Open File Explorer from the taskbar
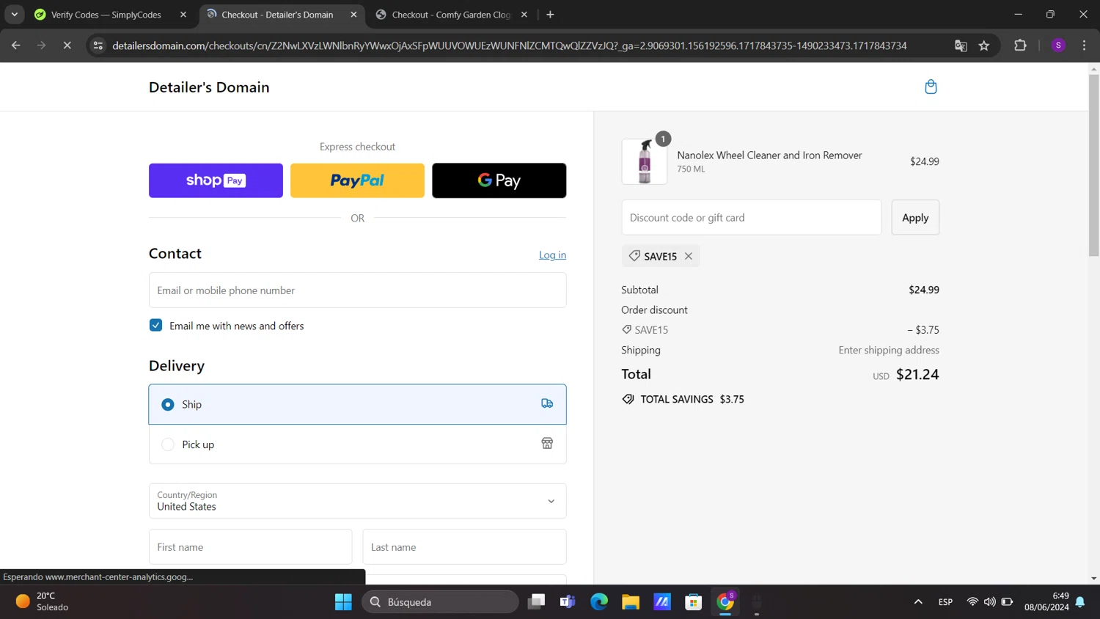 [631, 602]
